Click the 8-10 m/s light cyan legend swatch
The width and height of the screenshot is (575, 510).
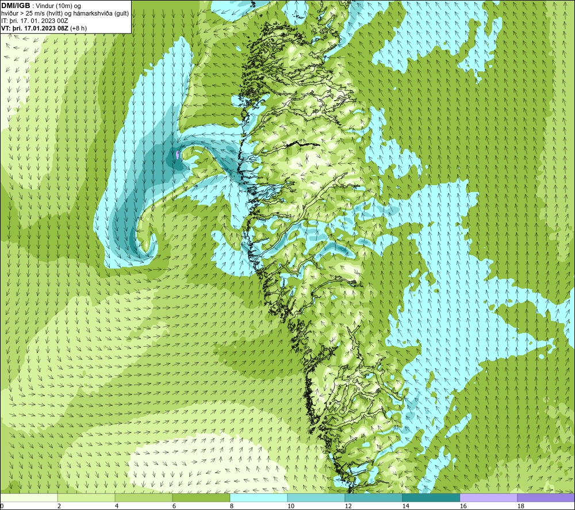coord(259,497)
